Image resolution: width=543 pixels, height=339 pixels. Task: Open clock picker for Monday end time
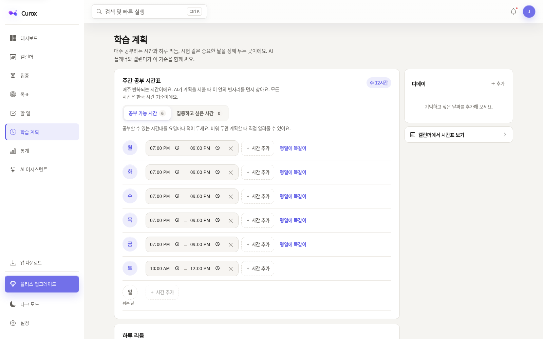[x=218, y=148]
